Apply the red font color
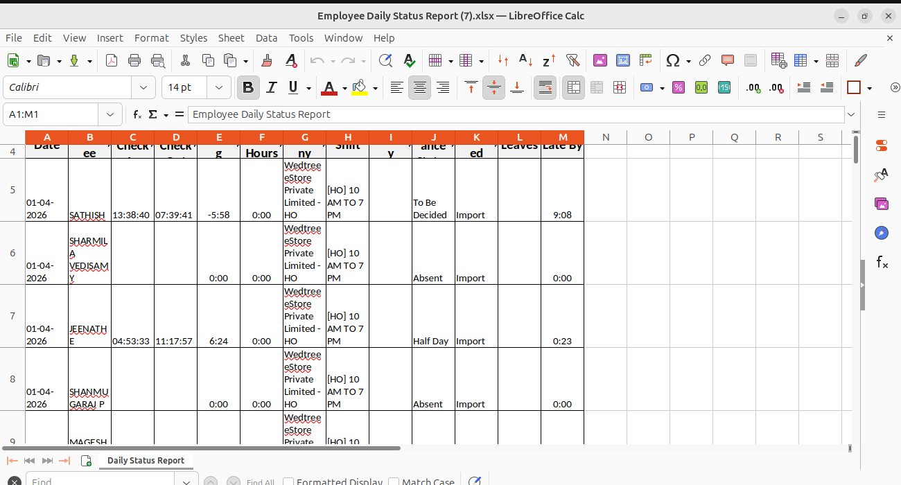The width and height of the screenshot is (901, 485). tap(329, 87)
